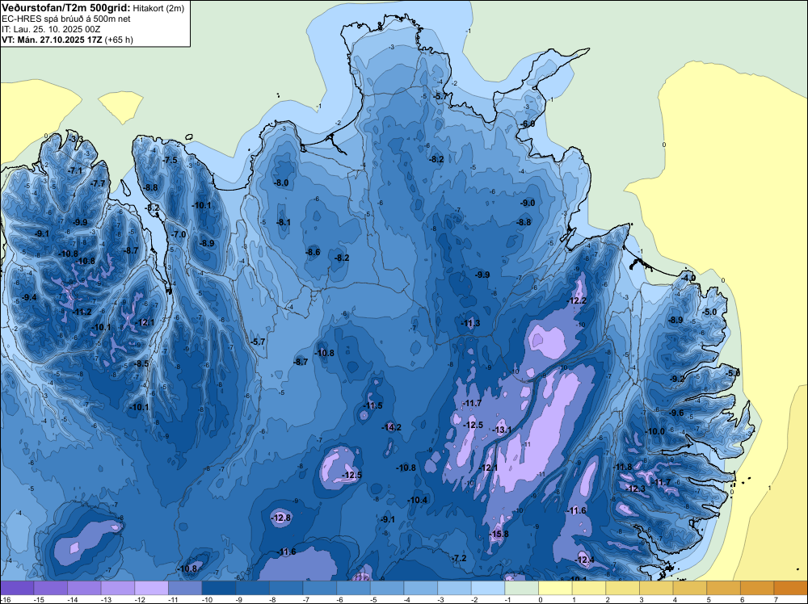The height and width of the screenshot is (604, 808).
Task: Select the pale green legend swatch between -1 and 0
Action: click(521, 588)
